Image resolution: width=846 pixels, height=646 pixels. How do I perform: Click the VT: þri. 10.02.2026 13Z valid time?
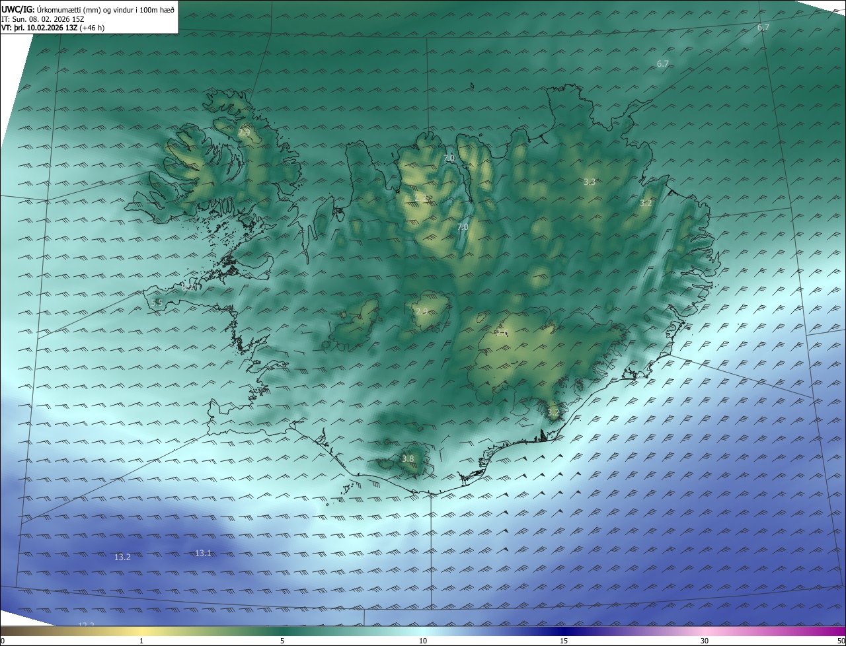[x=53, y=28]
